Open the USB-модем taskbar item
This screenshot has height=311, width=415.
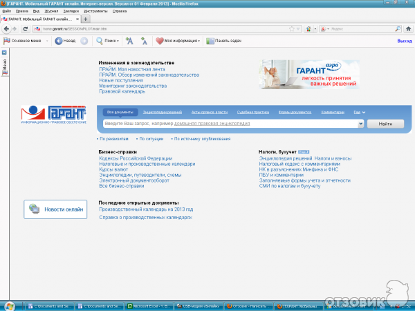pyautogui.click(x=199, y=306)
